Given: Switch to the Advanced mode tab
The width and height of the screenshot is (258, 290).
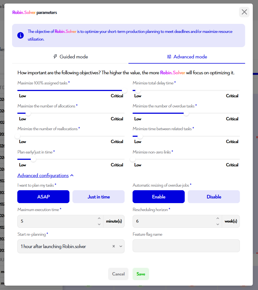Looking at the screenshot, I should pyautogui.click(x=187, y=56).
